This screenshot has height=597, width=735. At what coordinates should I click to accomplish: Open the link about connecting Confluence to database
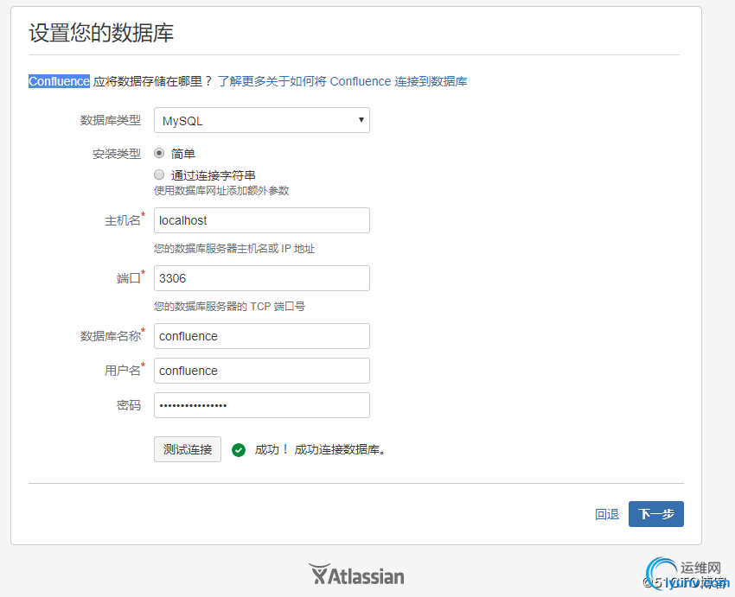tap(342, 81)
